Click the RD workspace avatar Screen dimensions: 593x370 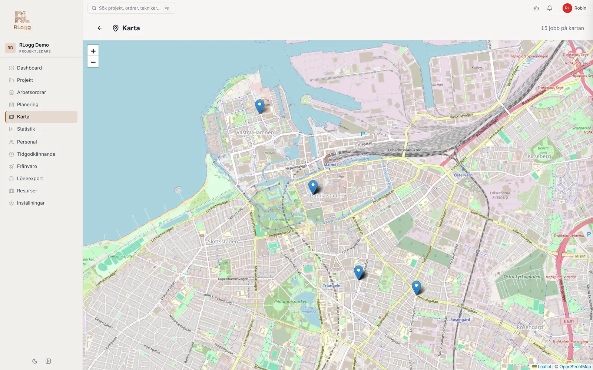point(10,48)
